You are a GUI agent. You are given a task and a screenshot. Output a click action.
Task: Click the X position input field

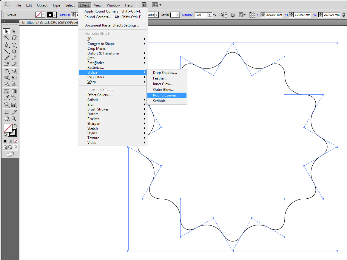[x=274, y=15]
